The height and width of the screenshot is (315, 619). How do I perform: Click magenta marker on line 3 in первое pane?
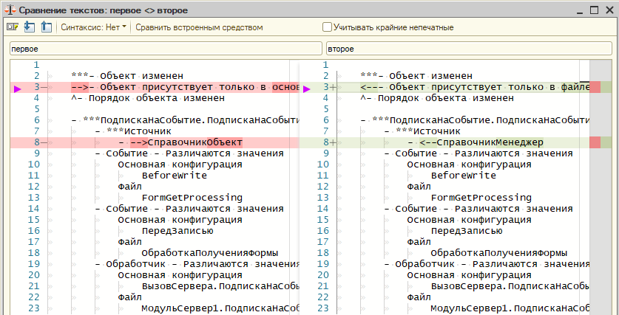tap(17, 89)
